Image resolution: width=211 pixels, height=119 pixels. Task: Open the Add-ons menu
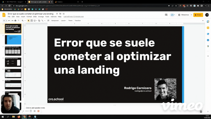click(x=53, y=17)
